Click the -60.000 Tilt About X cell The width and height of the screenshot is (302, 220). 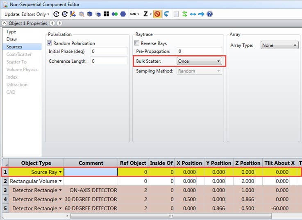279,208
